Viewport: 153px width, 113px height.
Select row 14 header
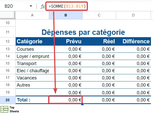[x=8, y=56]
